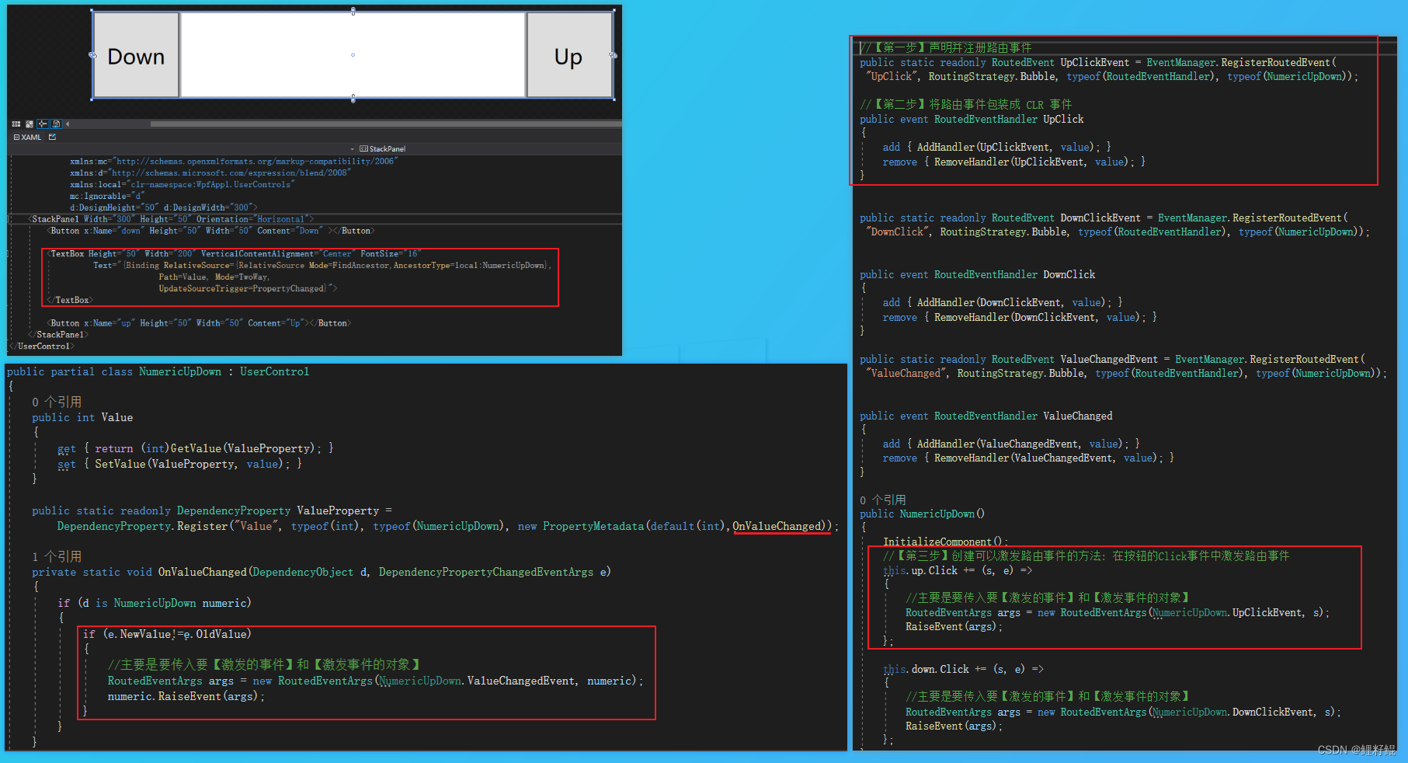Click 'private static void OnValueChanged' method line
This screenshot has height=763, width=1408.
tap(322, 572)
